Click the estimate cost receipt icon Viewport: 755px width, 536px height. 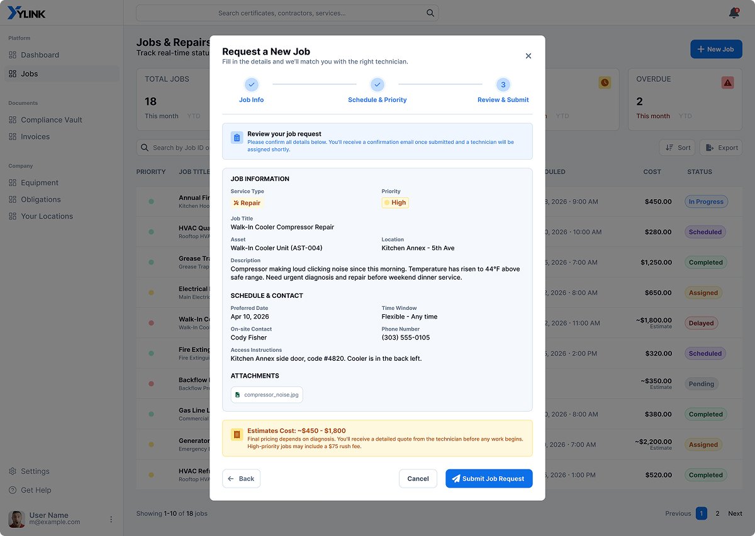pyautogui.click(x=237, y=434)
